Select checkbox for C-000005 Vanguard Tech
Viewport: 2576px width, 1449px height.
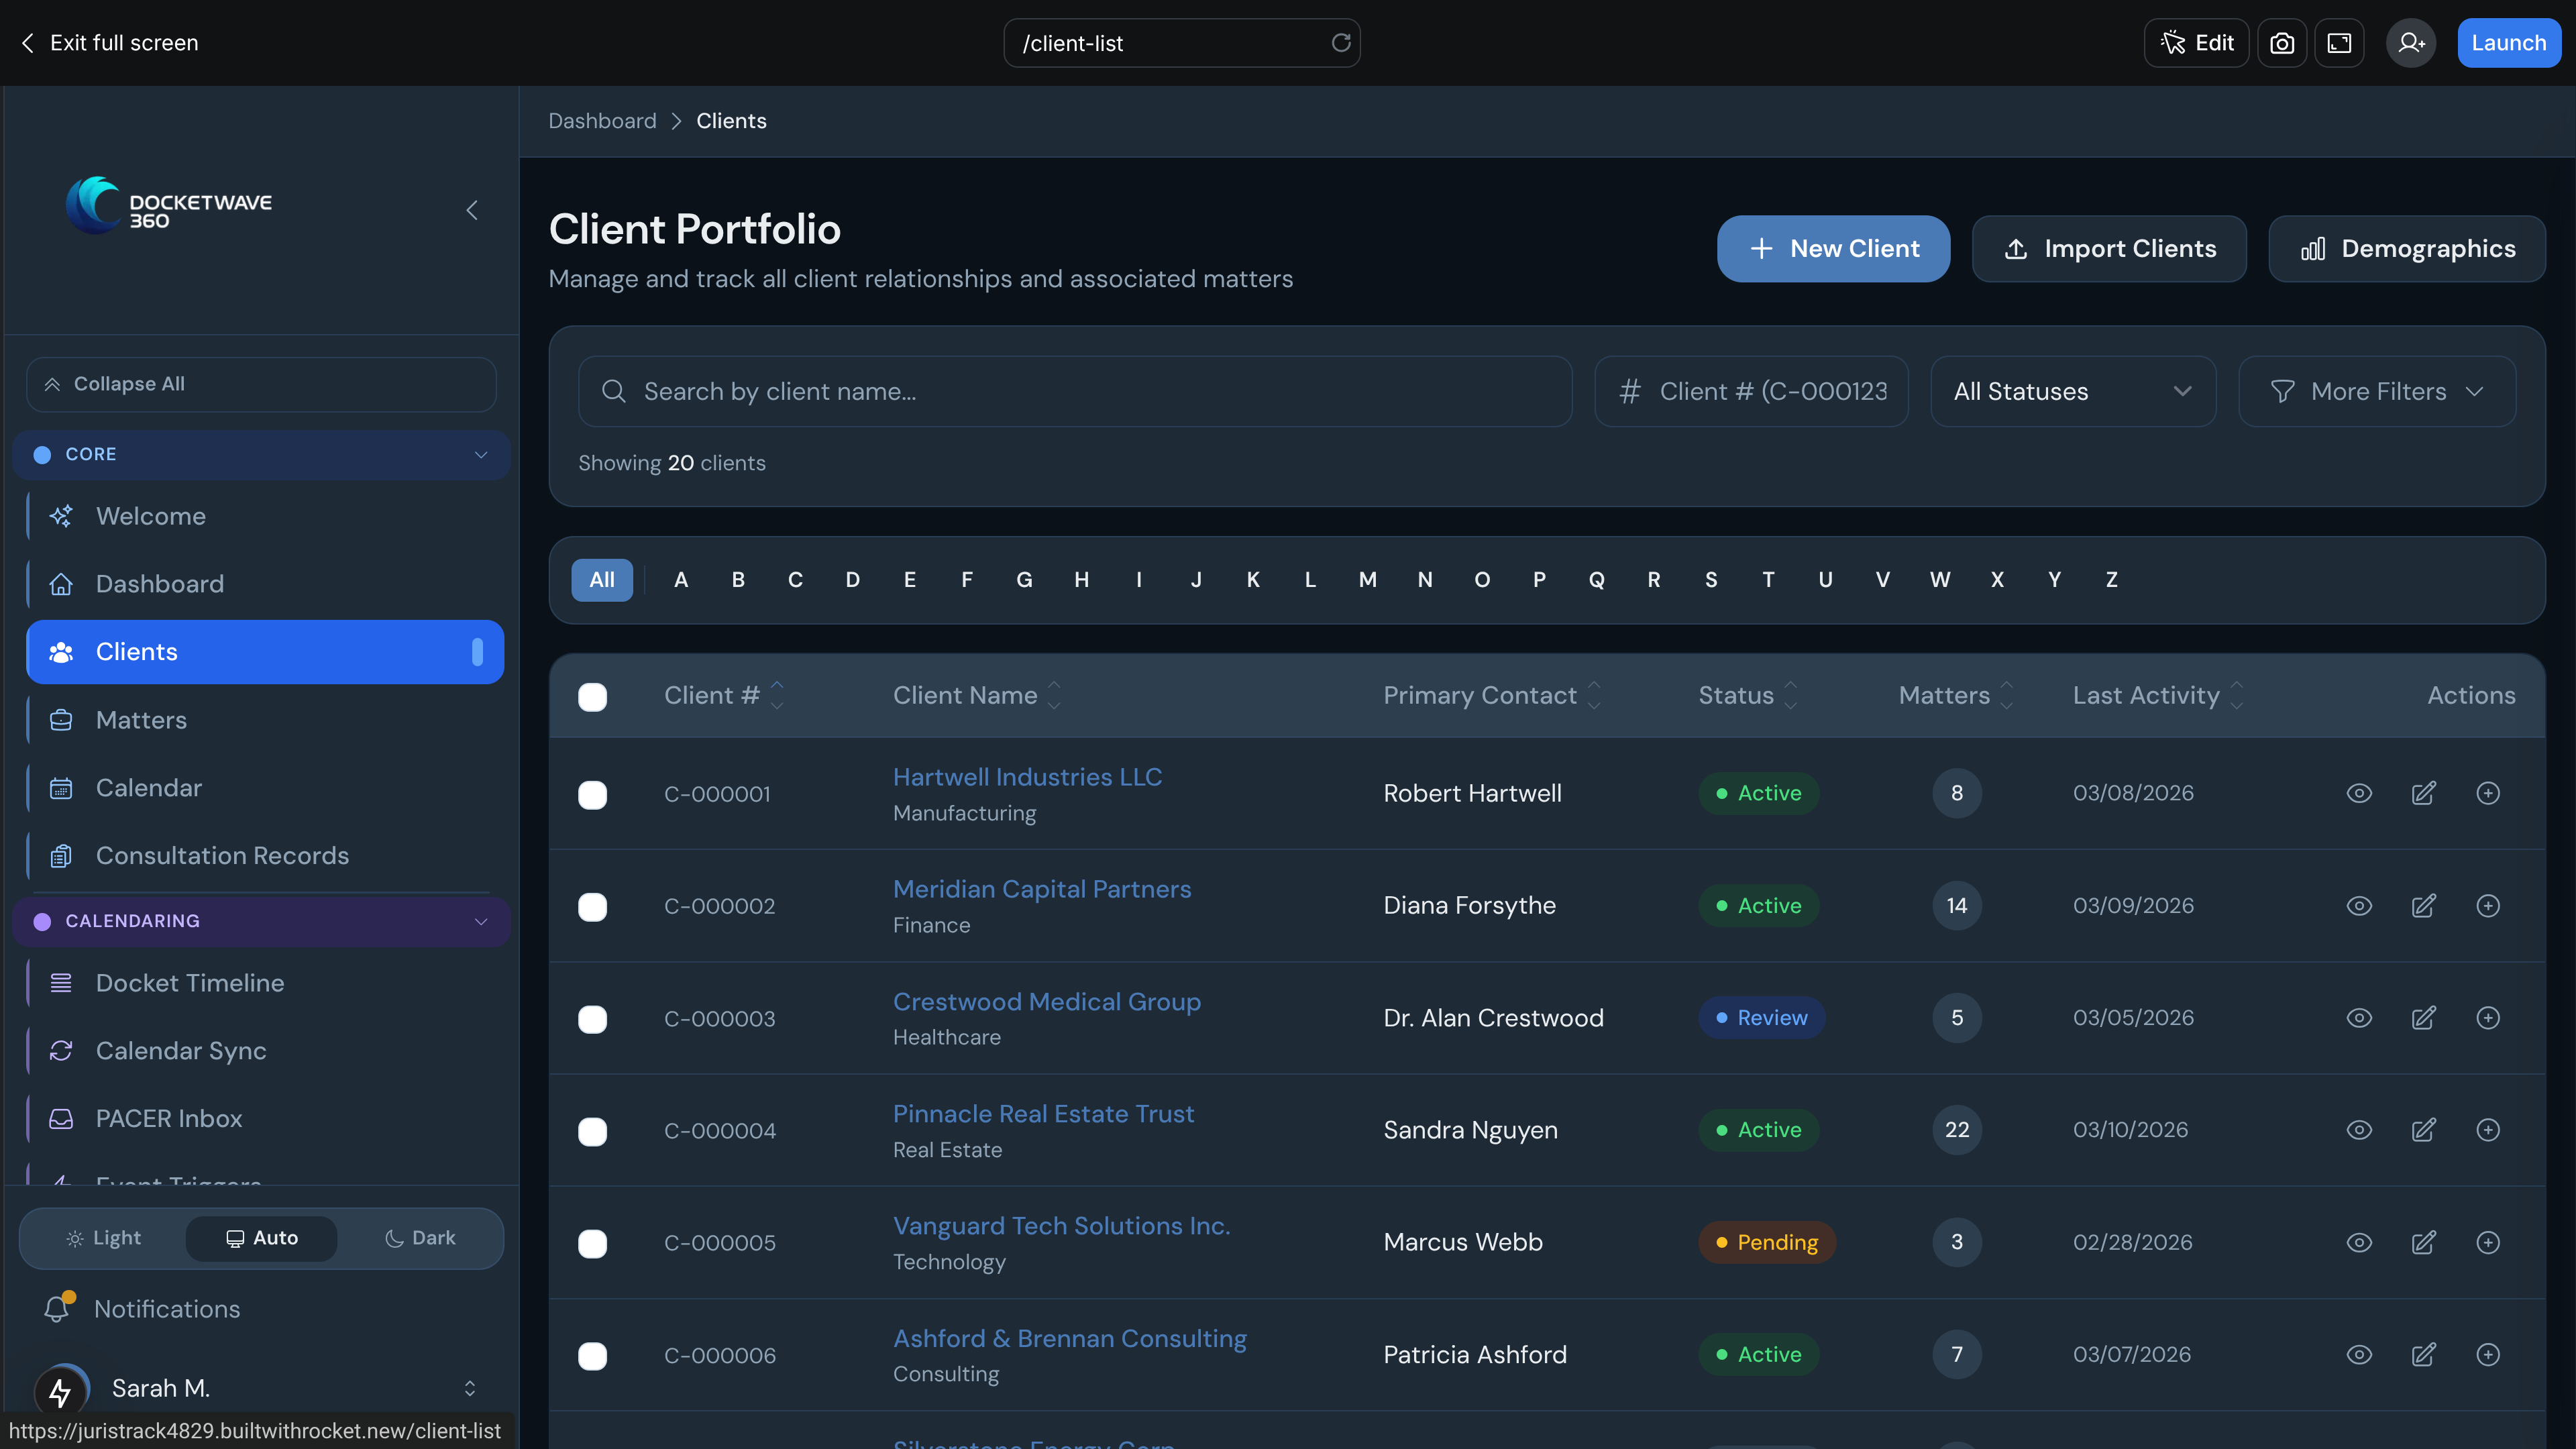pos(592,1243)
